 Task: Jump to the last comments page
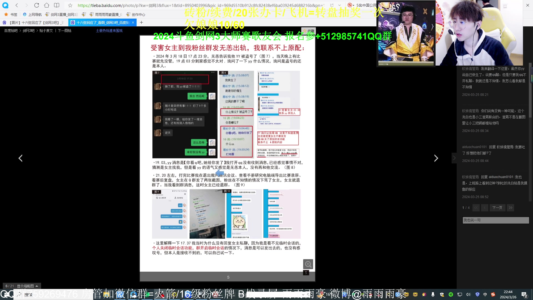coord(511,208)
